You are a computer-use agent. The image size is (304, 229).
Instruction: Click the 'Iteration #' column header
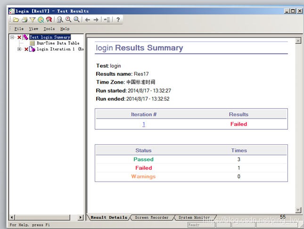tap(144, 114)
